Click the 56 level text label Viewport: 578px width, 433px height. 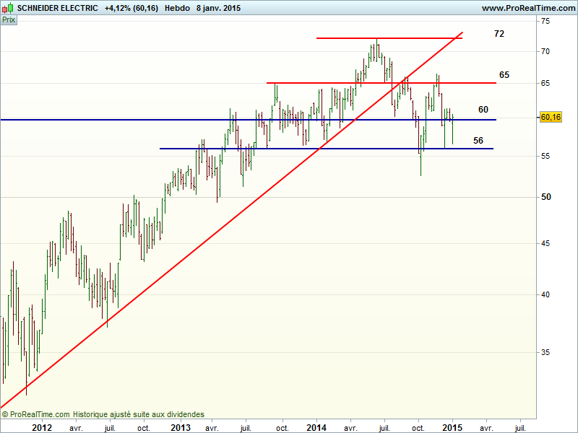coord(478,141)
